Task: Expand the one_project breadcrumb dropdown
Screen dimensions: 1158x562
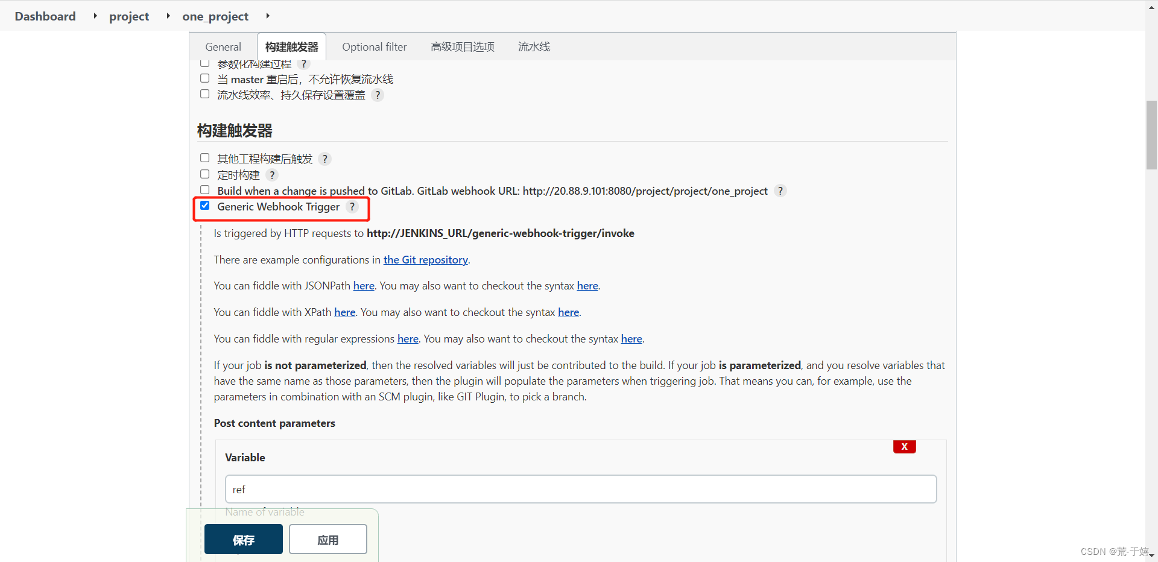Action: 267,16
